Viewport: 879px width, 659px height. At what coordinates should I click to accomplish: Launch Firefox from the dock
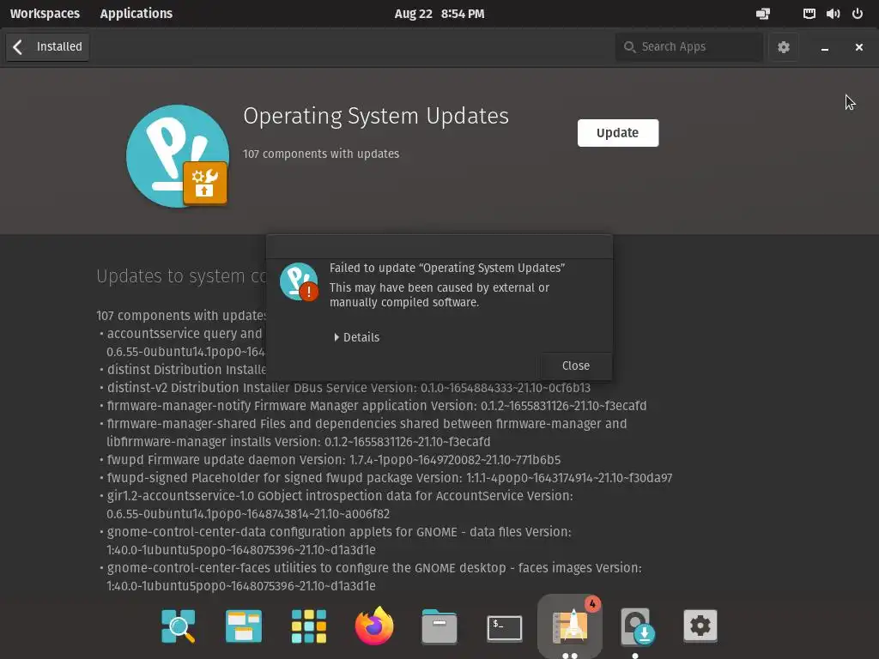[x=374, y=626]
